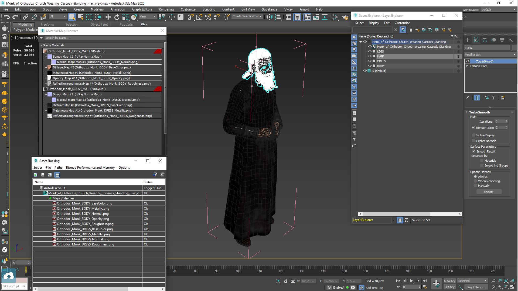Open the Graph Editors menu
This screenshot has height=291, width=518.
[142, 9]
